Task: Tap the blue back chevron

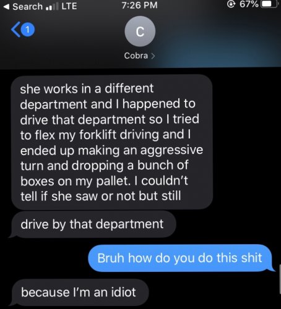Action: click(15, 30)
